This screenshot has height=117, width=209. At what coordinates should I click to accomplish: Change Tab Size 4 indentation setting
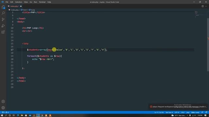click(x=169, y=112)
